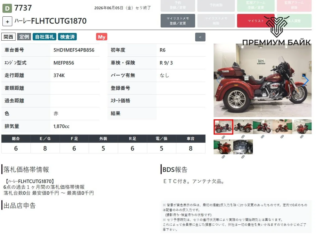Click link icon under fourth thumbnail

click(282, 137)
